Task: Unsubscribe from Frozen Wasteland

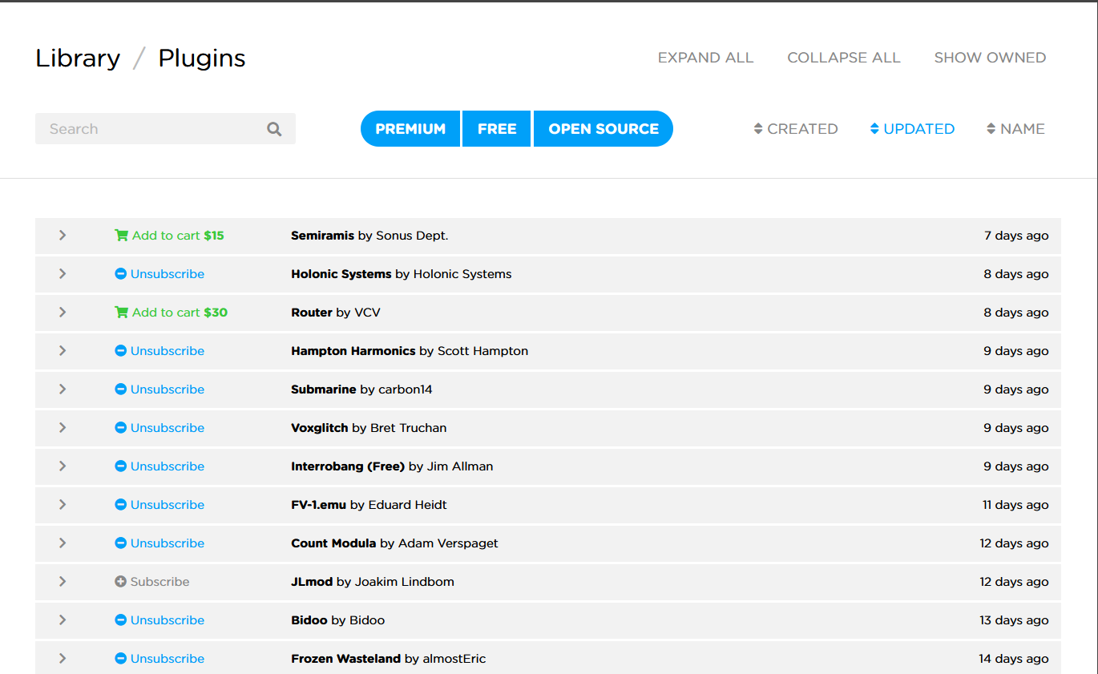Action: [x=159, y=659]
